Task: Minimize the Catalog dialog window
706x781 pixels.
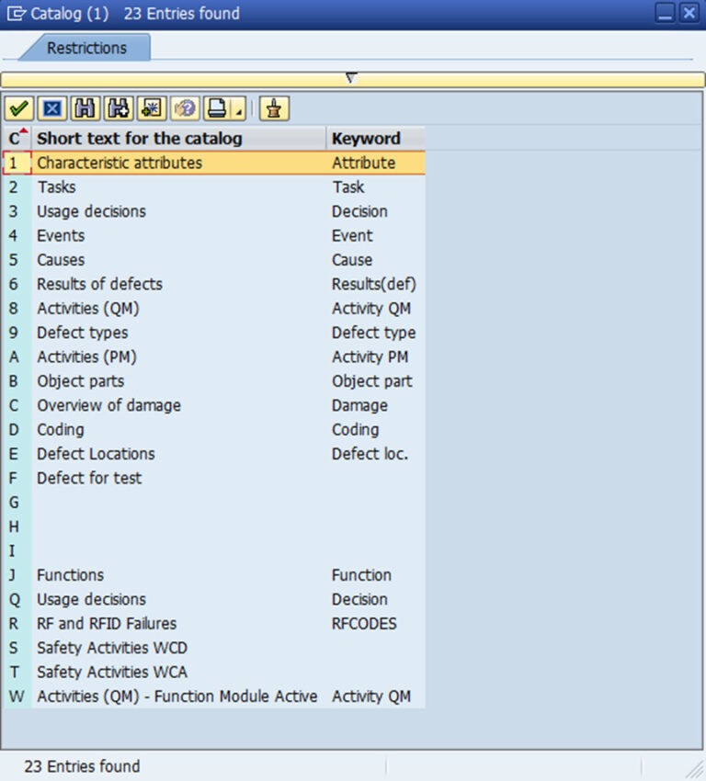Action: (x=666, y=13)
